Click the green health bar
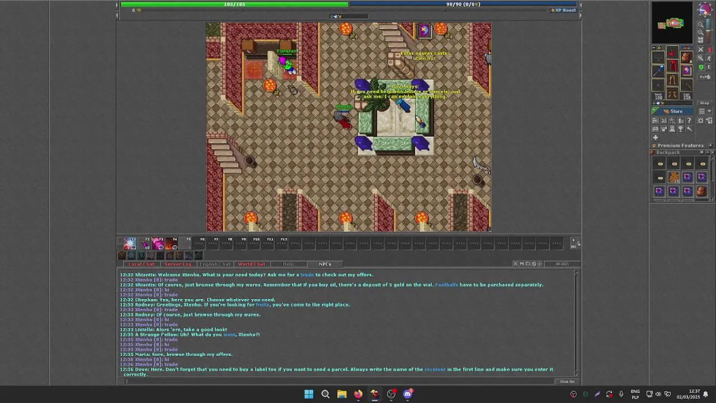Screen dimensions: 716x403 234,4
